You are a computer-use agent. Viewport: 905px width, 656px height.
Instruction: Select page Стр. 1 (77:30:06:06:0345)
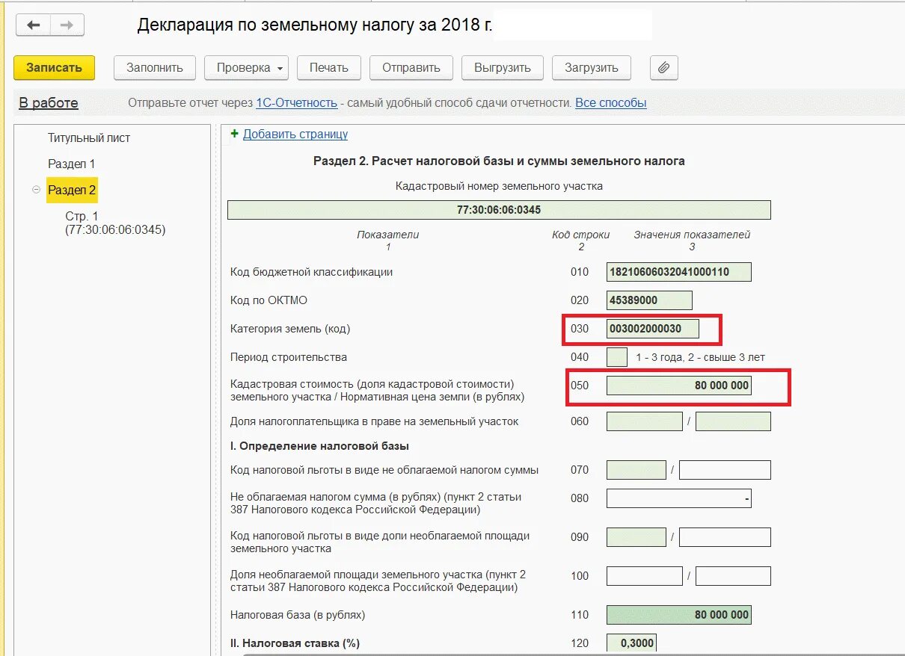pos(115,223)
